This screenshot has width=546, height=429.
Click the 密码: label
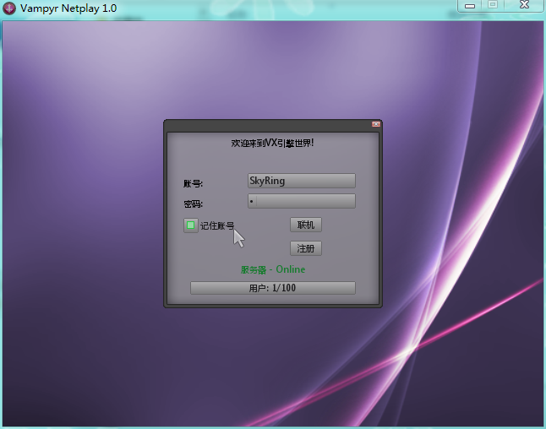coord(193,204)
